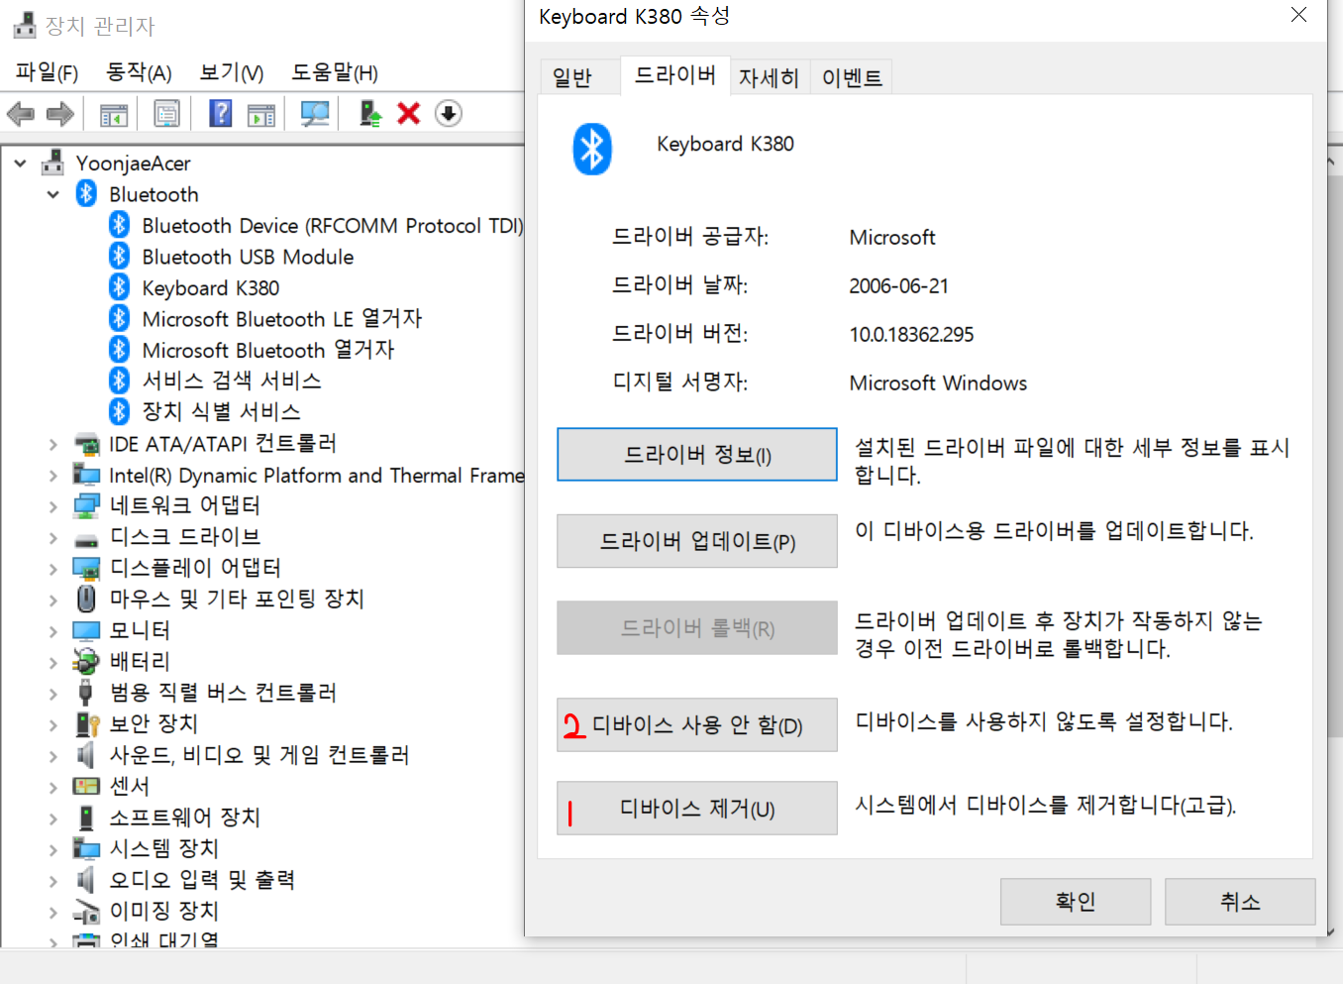Viewport: 1343px width, 984px height.
Task: Click the action pane toolbar icon
Action: coord(261,114)
